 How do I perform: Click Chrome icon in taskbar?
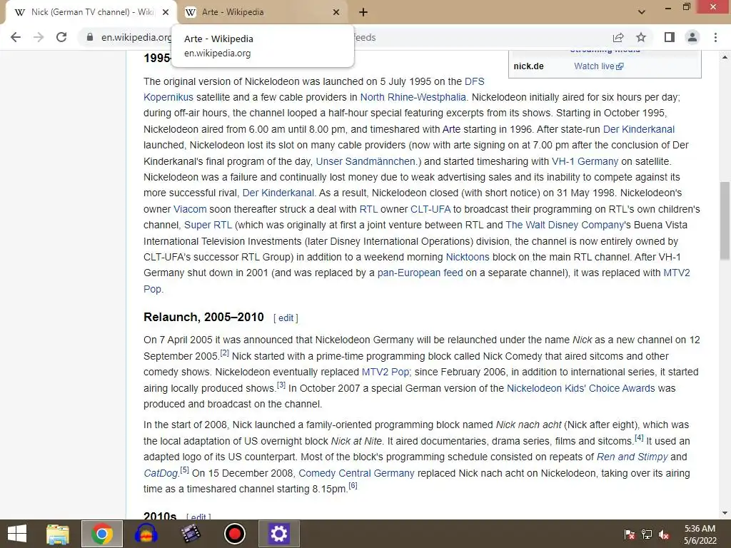(x=102, y=534)
